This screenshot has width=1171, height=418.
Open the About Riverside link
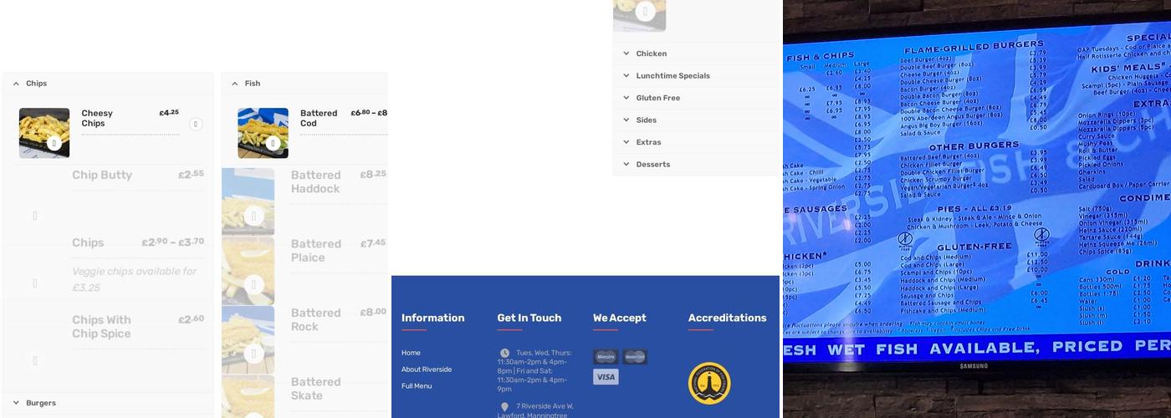tap(426, 370)
